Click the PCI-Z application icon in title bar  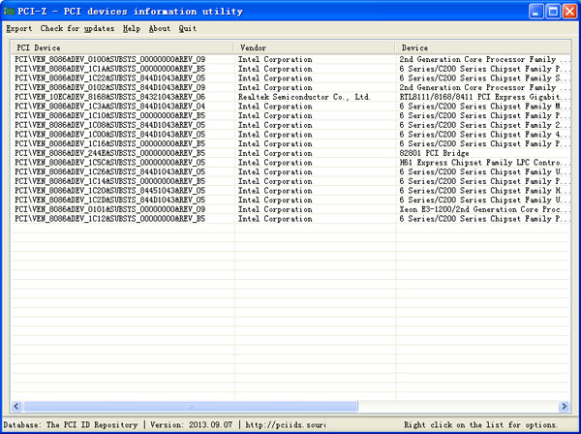pos(9,11)
